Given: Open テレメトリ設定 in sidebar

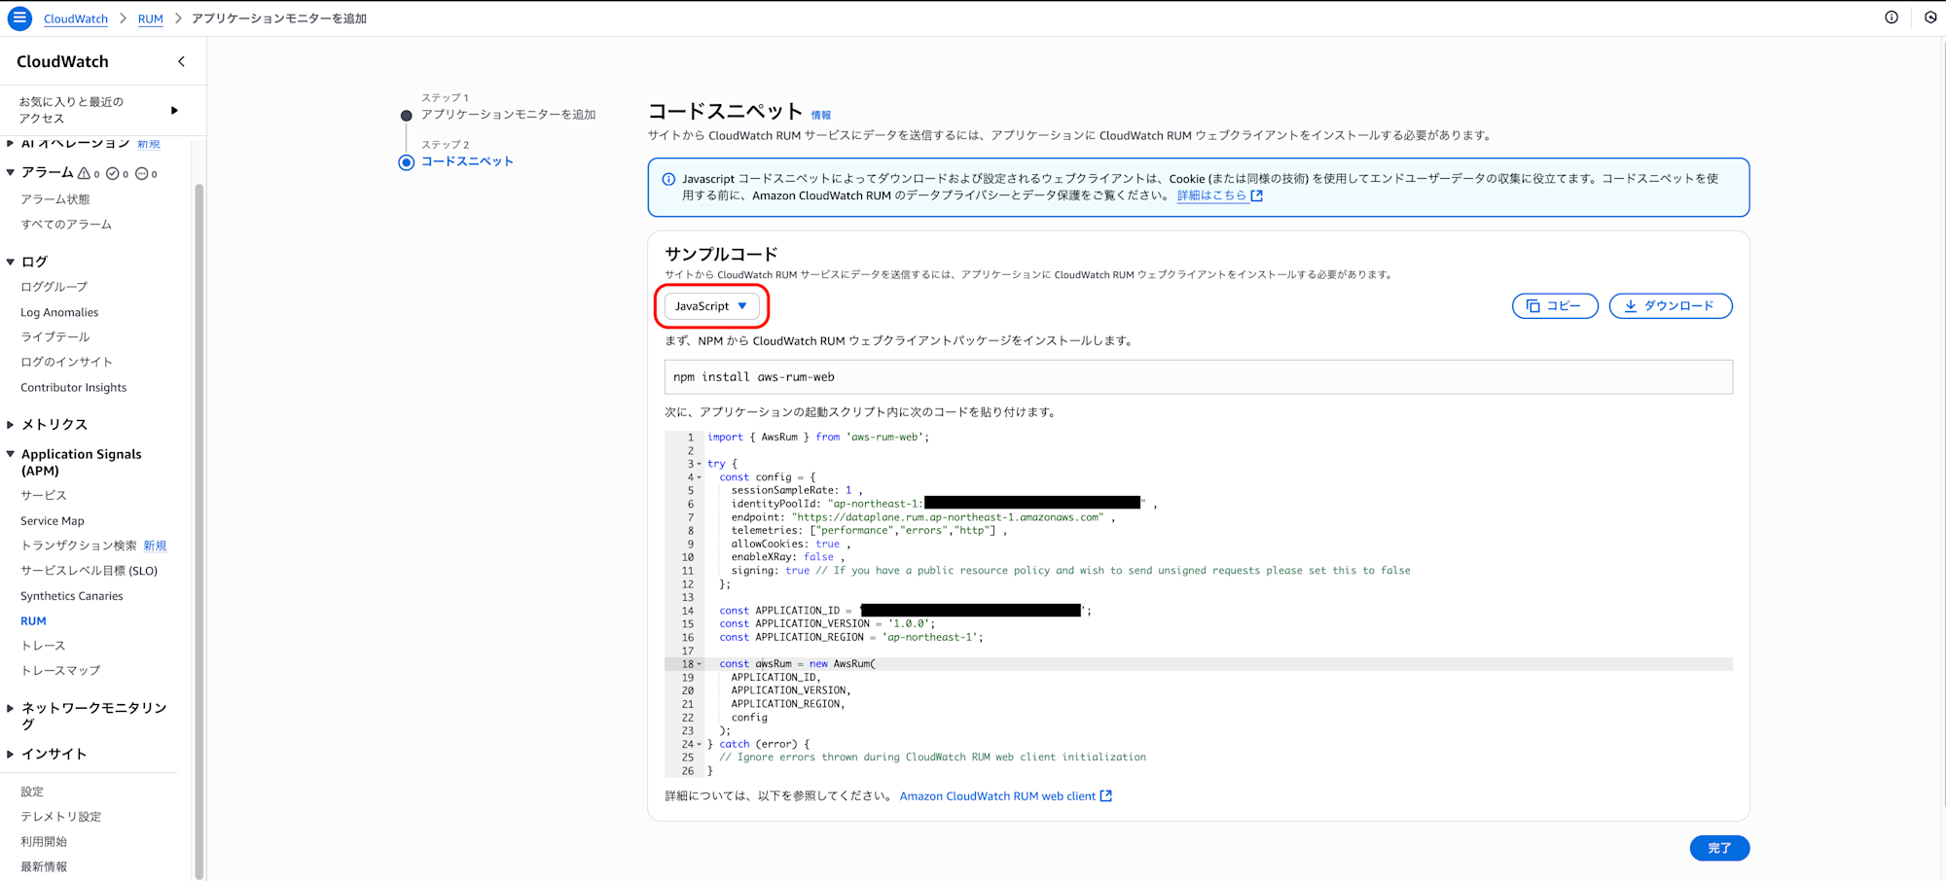Looking at the screenshot, I should (61, 817).
